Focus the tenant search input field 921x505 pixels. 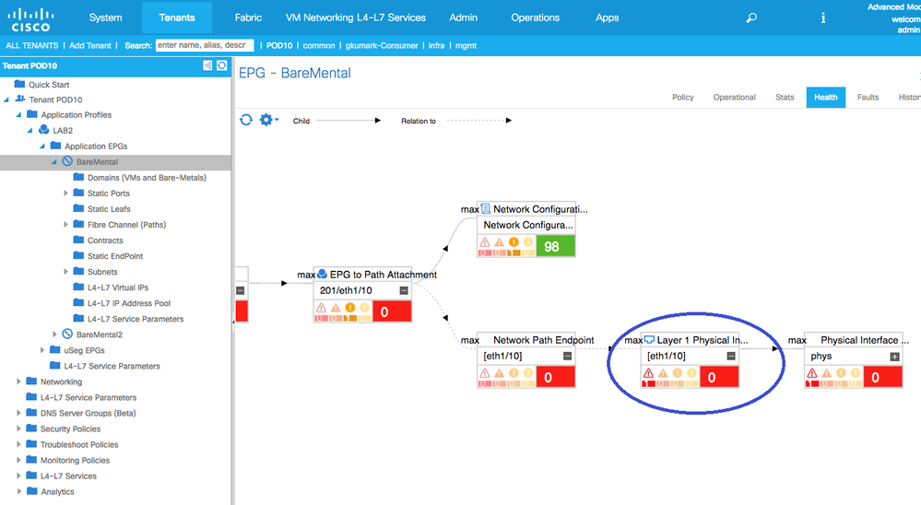(x=205, y=45)
